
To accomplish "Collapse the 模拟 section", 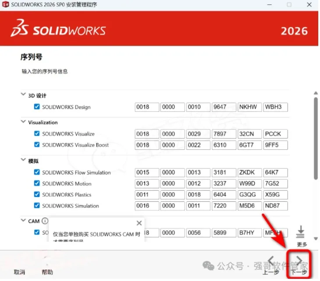I will click(23, 160).
